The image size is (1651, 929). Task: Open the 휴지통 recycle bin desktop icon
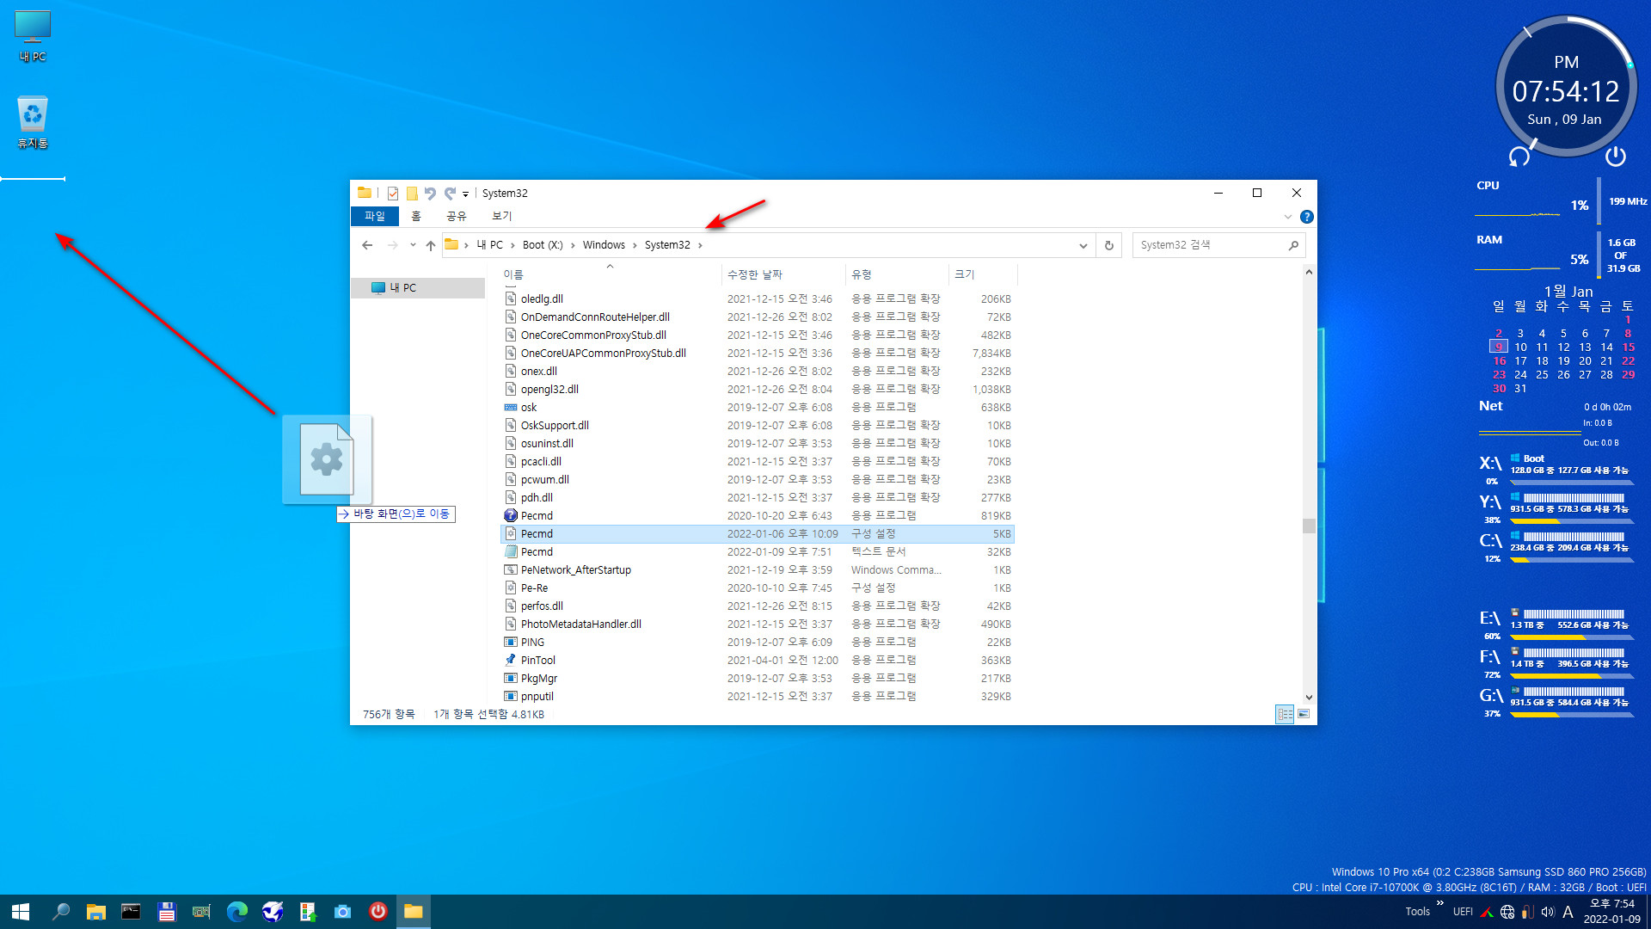tap(33, 122)
